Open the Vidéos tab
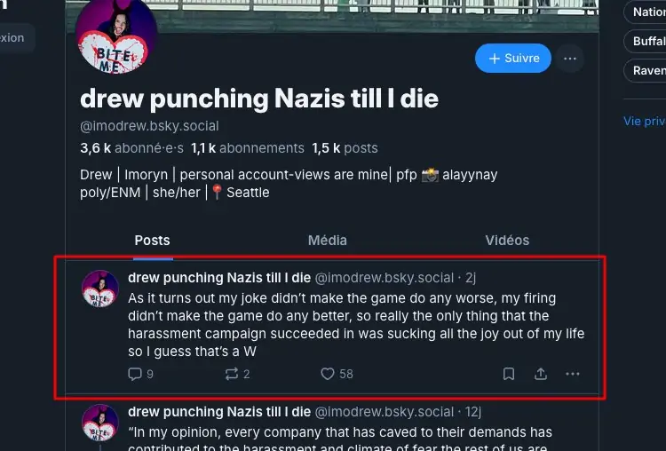Image resolution: width=666 pixels, height=451 pixels. [507, 241]
